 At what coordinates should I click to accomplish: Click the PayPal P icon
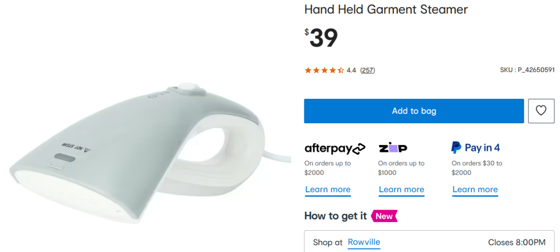tap(456, 147)
